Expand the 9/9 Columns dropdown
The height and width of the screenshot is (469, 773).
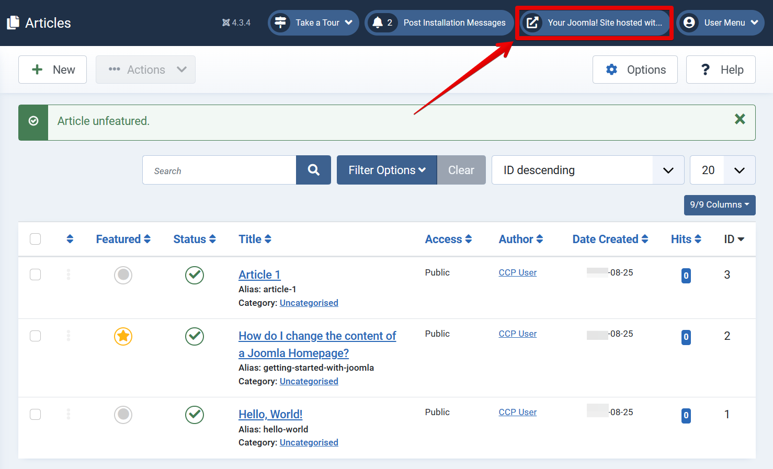point(719,204)
